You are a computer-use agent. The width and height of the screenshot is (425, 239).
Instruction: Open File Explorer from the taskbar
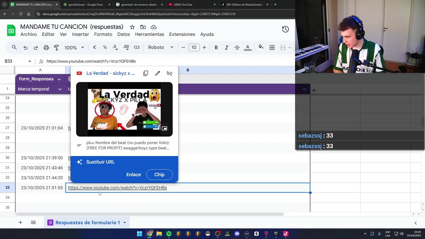pos(159,234)
